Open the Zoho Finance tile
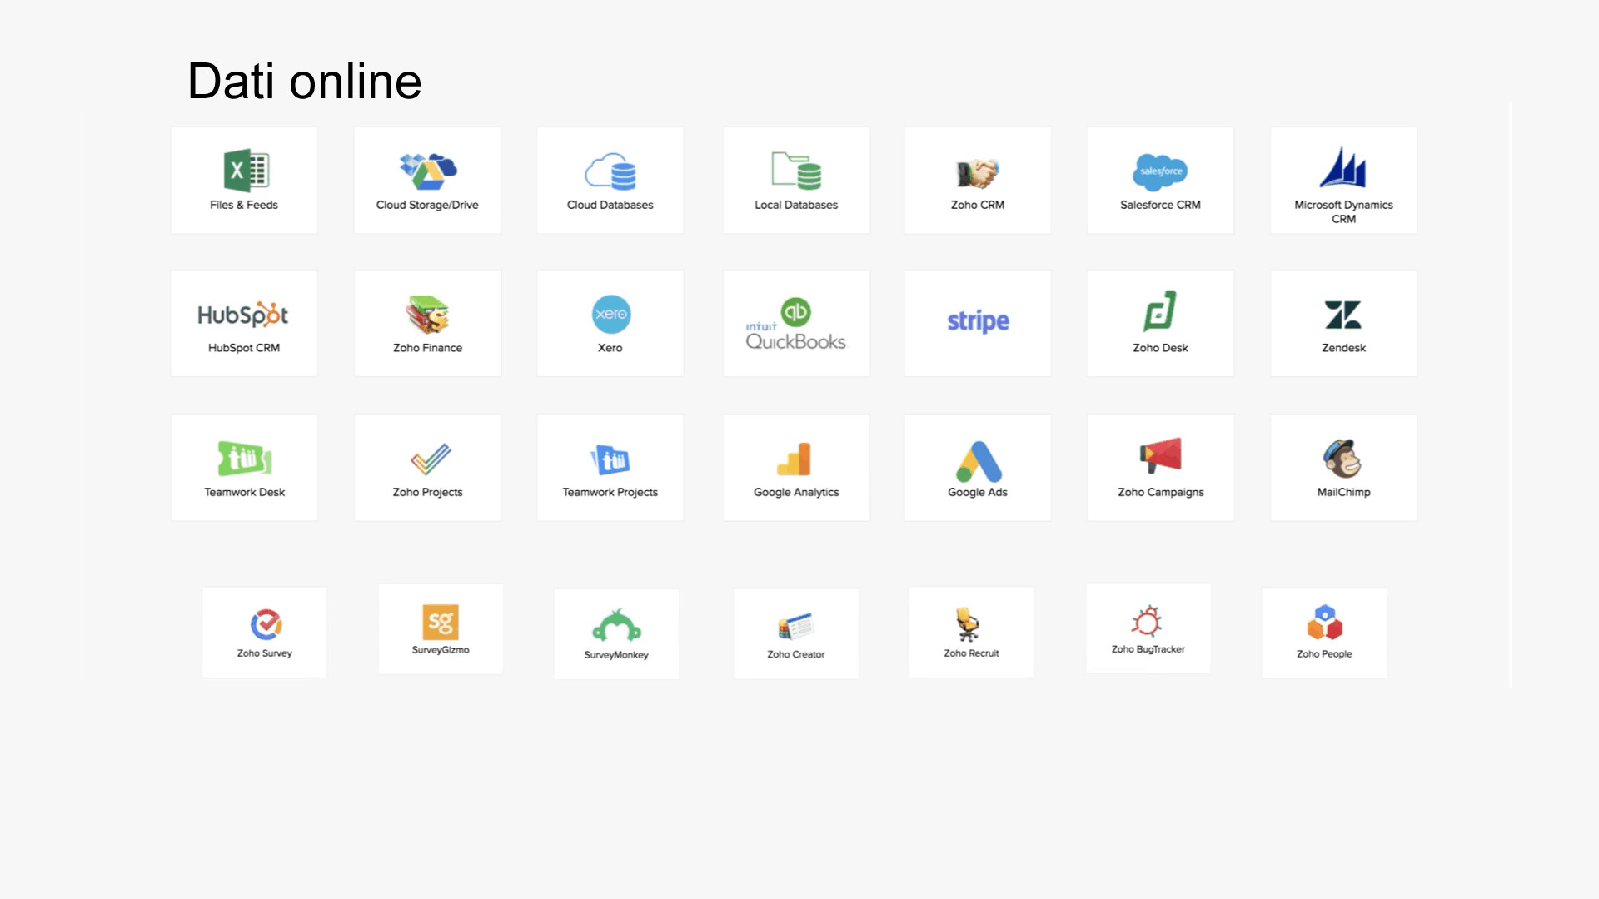 [x=427, y=323]
